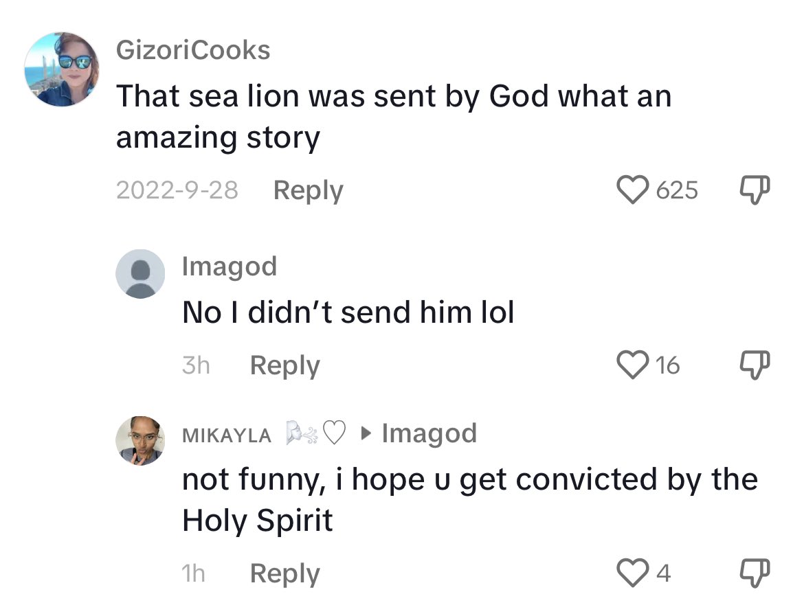Select the "That sea lion was sent" comment text
The image size is (804, 616).
point(393,117)
